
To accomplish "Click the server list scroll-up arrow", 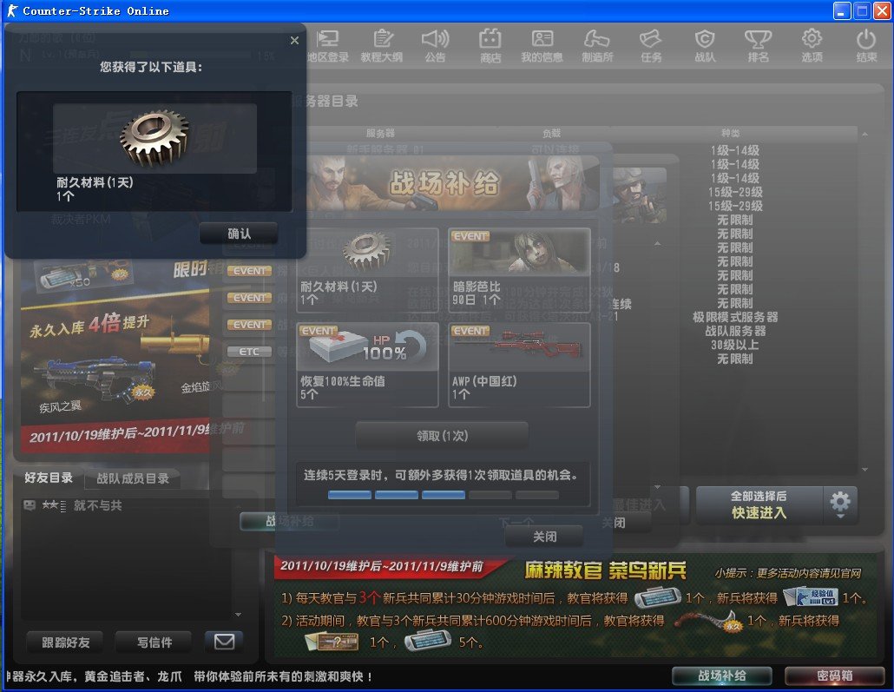I will (864, 134).
